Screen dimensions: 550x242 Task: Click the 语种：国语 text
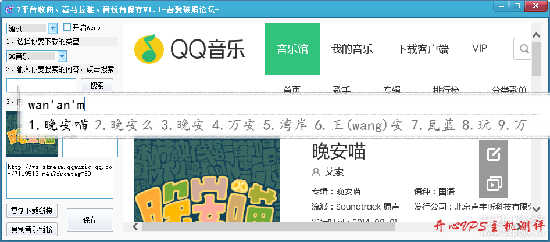(x=434, y=192)
